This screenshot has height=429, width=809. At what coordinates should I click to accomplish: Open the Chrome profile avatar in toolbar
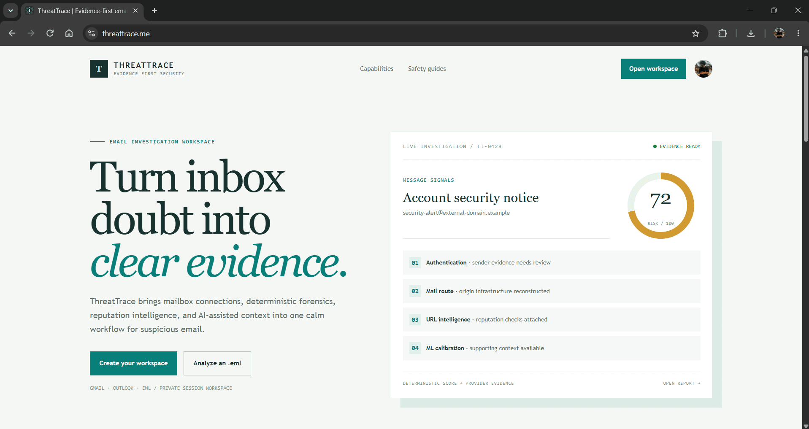(x=779, y=33)
